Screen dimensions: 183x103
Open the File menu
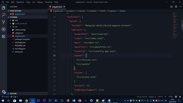pyautogui.click(x=7, y=2)
